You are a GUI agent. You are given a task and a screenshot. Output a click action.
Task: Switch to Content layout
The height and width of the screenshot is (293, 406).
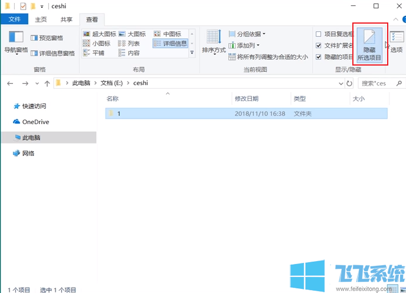(129, 53)
